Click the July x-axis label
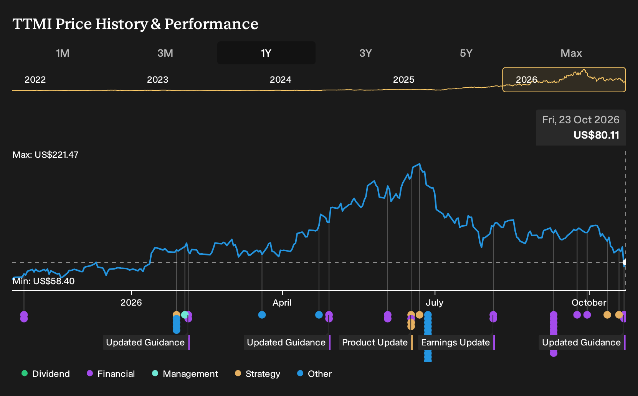This screenshot has height=396, width=638. (435, 303)
